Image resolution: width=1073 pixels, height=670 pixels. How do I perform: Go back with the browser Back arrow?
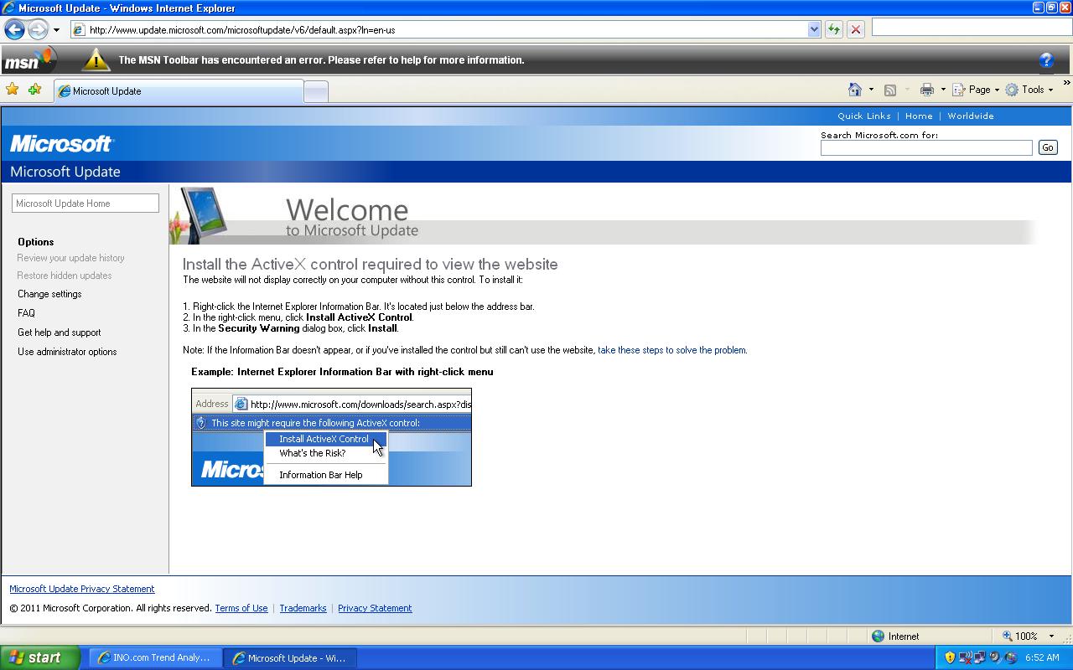tap(14, 29)
